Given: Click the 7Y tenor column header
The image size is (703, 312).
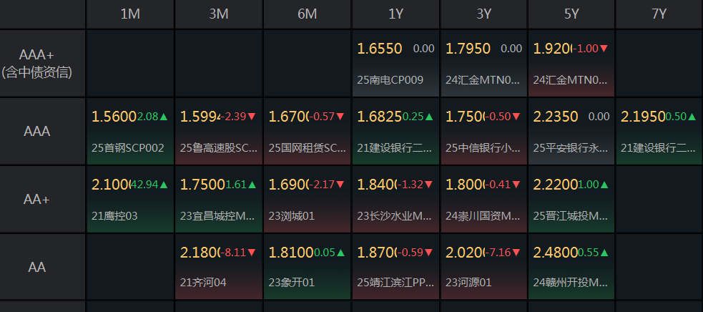Looking at the screenshot, I should tap(659, 14).
